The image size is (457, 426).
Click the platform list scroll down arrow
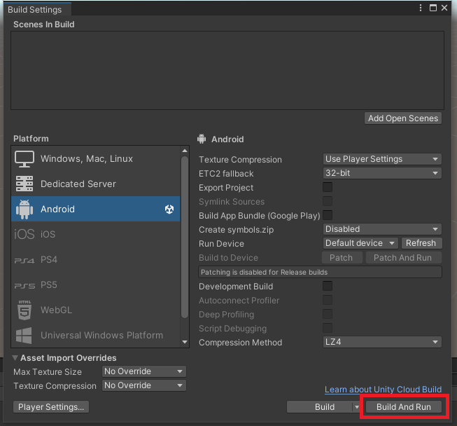pyautogui.click(x=185, y=342)
